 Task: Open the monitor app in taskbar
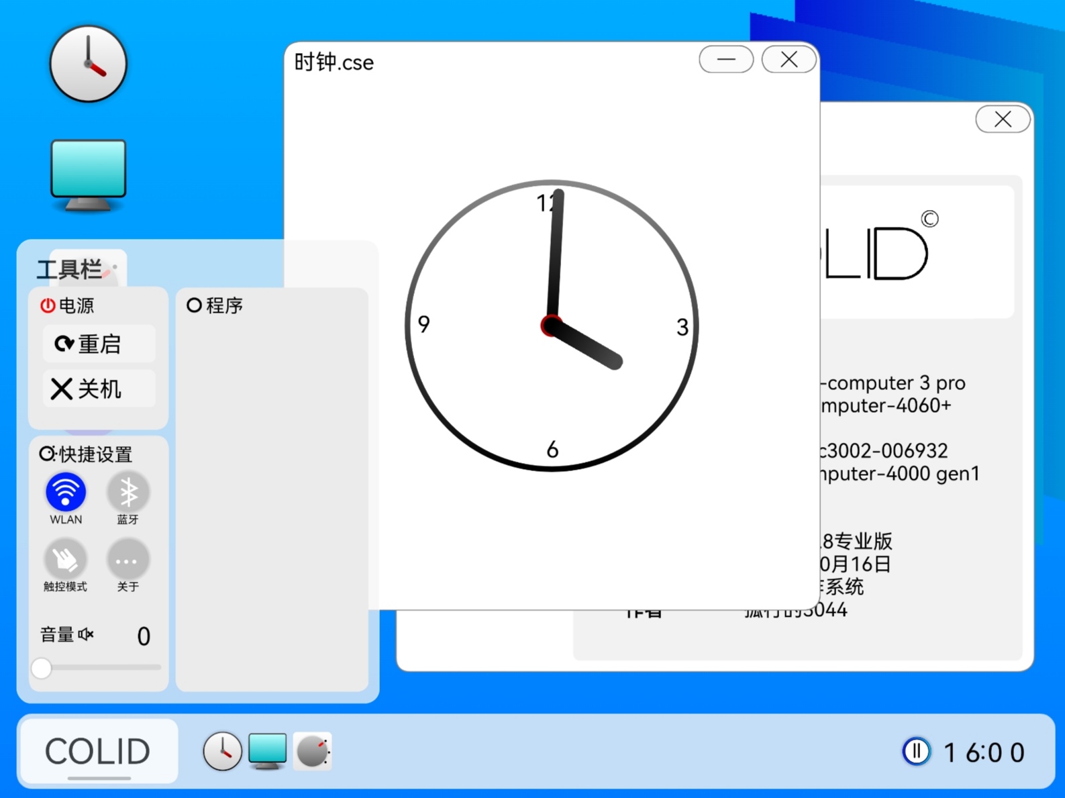point(267,751)
